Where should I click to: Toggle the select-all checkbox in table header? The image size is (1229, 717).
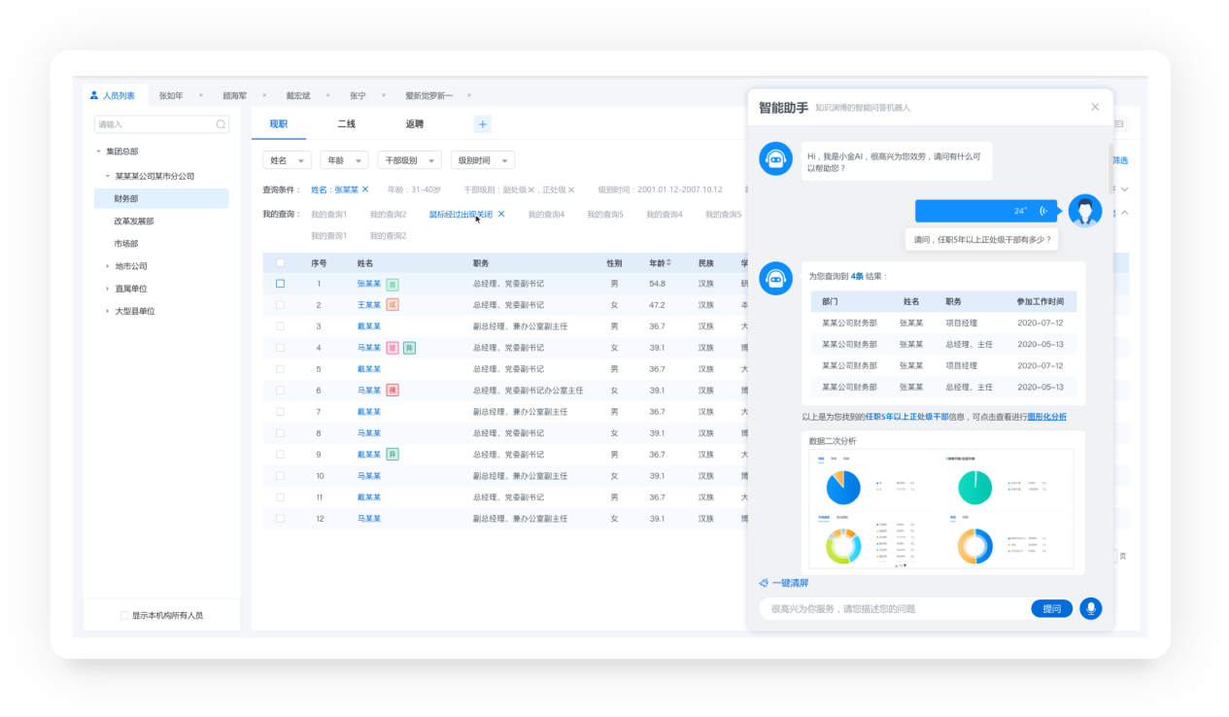pyautogui.click(x=281, y=263)
